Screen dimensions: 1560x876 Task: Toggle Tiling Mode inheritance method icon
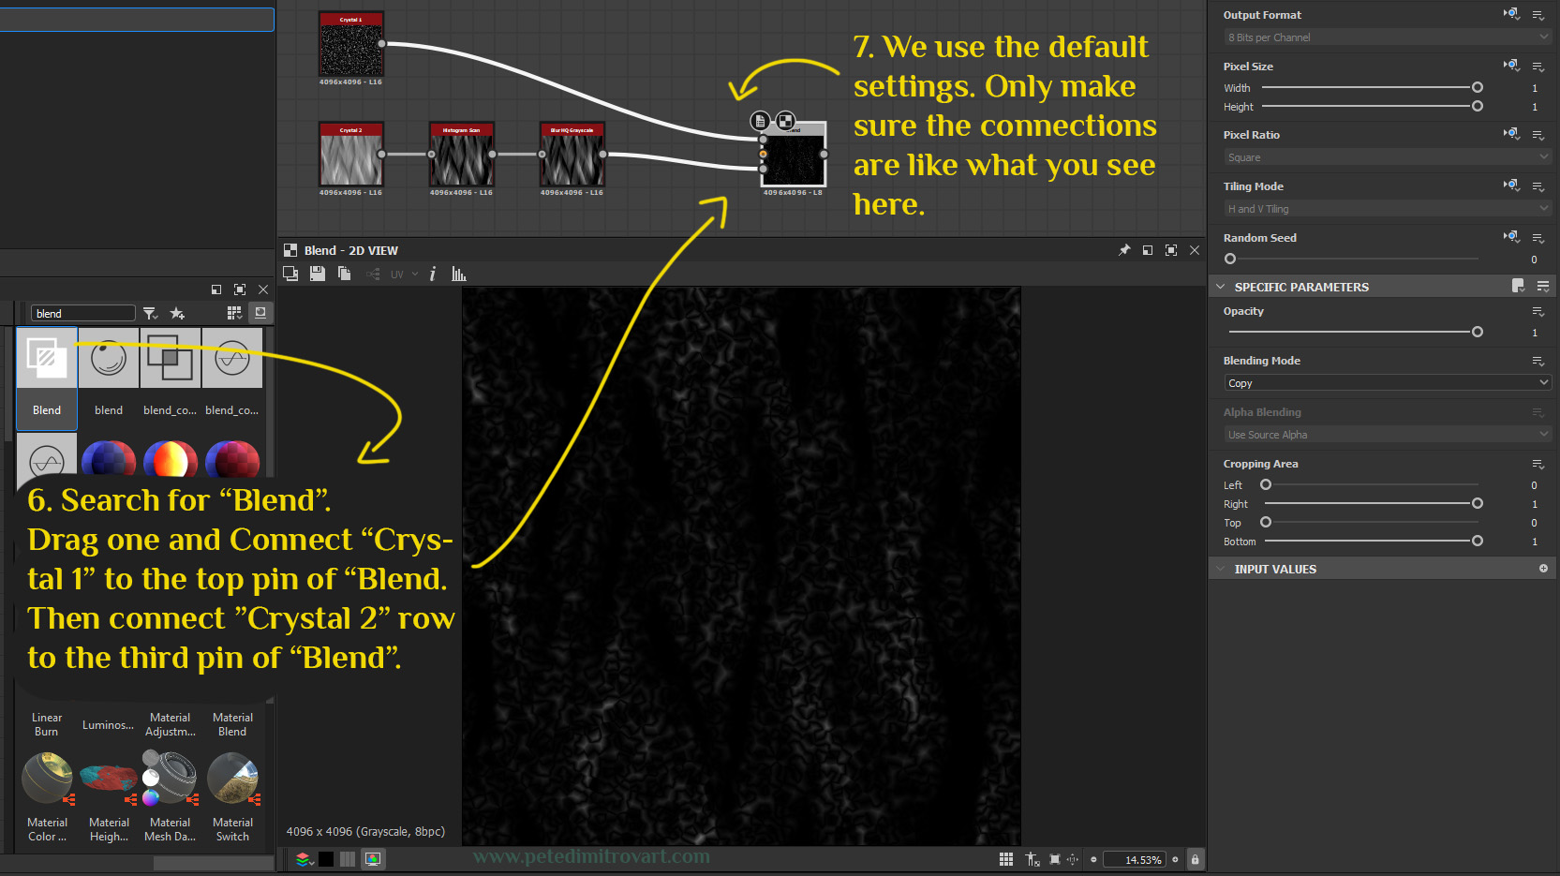point(1511,186)
